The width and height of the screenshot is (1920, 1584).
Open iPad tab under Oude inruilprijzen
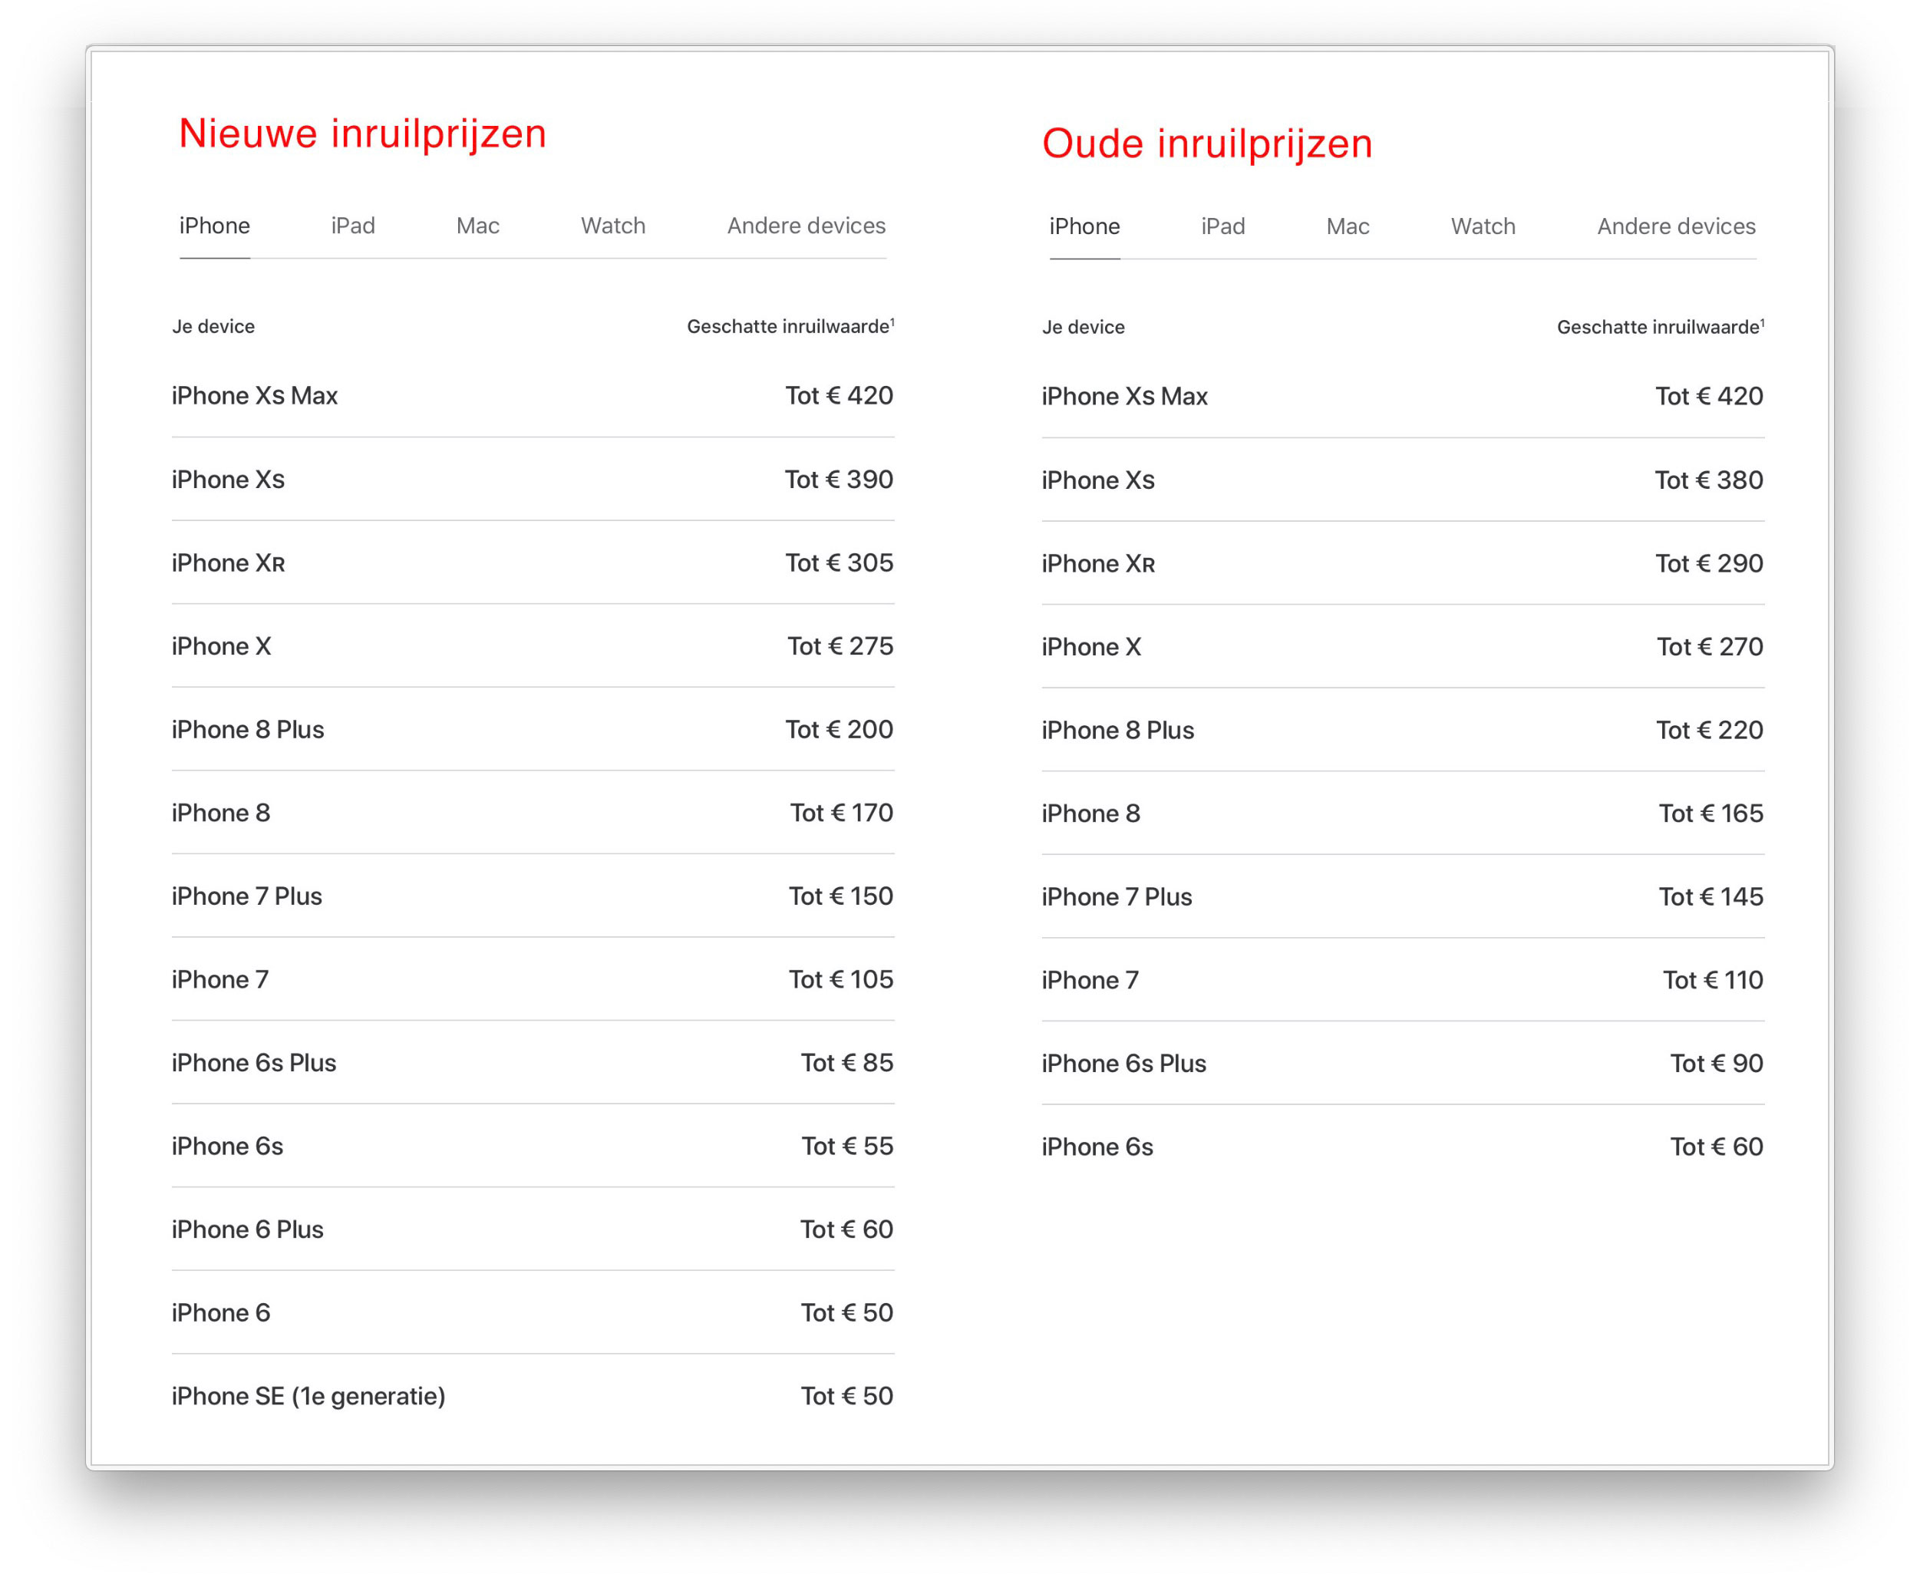(1223, 226)
